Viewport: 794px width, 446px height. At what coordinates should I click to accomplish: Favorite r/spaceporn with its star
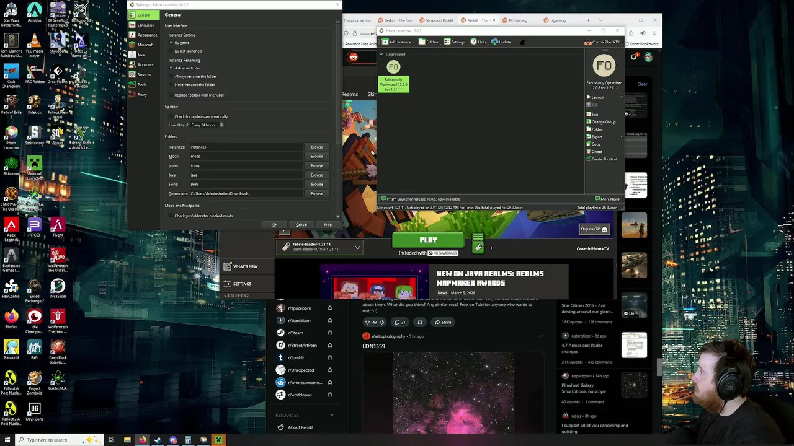pyautogui.click(x=330, y=308)
